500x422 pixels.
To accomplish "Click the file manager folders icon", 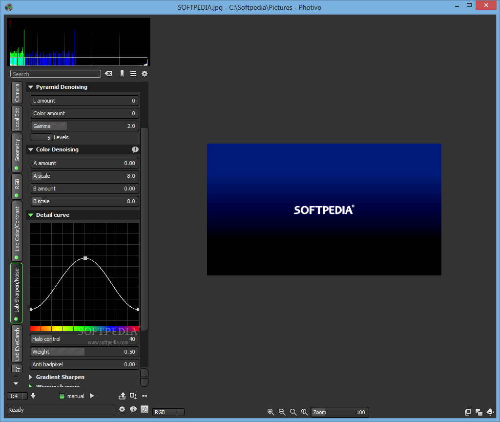I will pos(479,412).
